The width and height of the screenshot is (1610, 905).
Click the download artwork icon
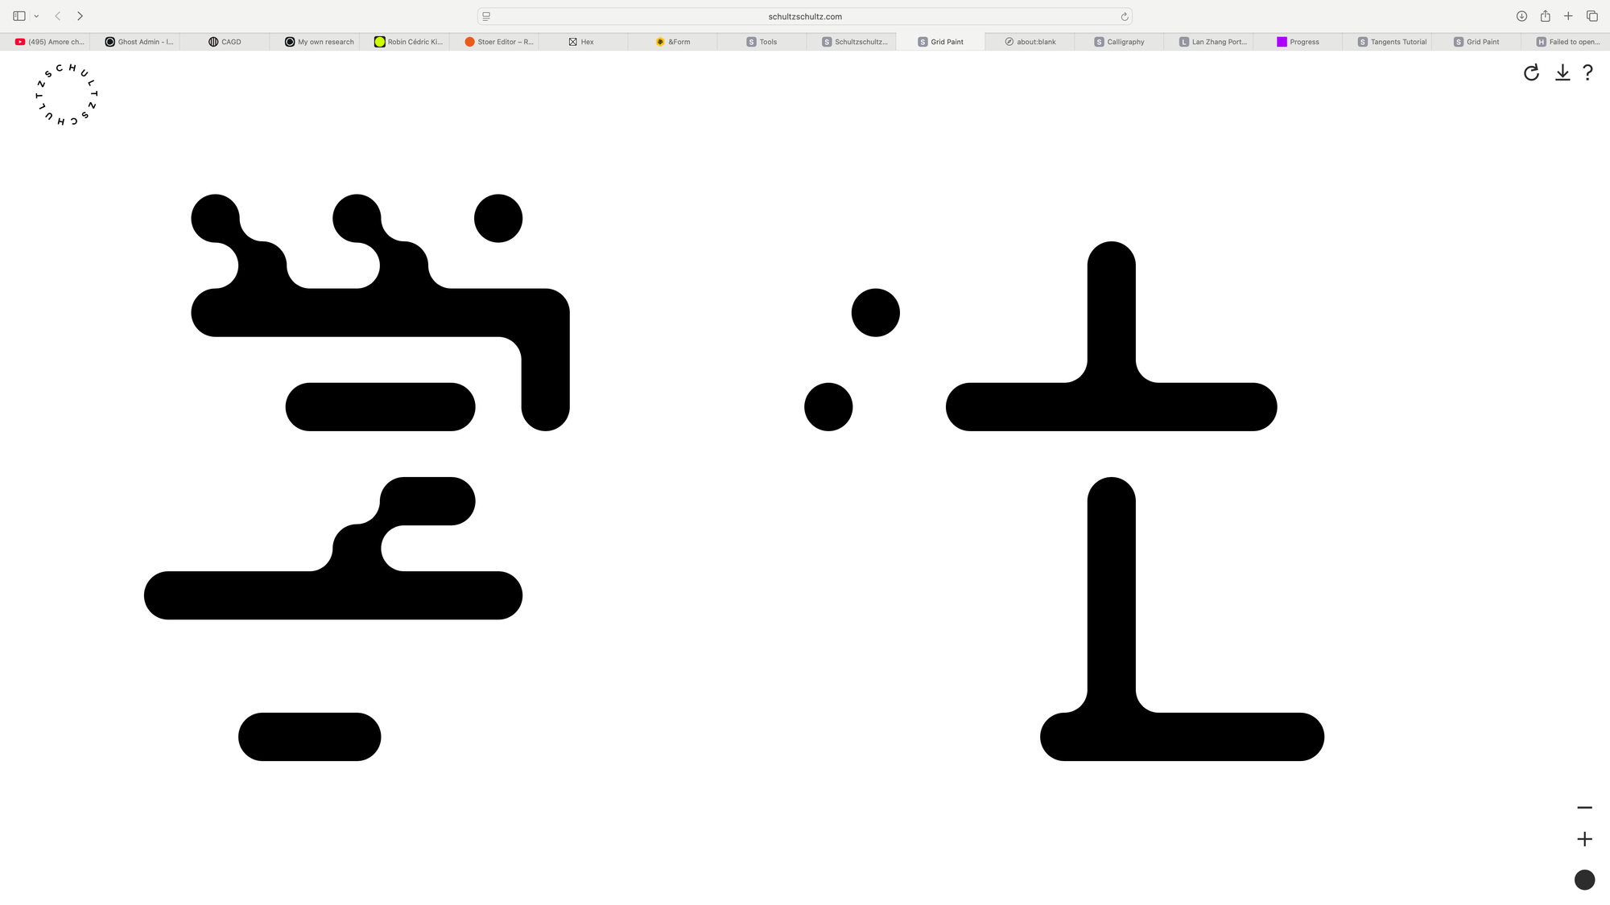(x=1563, y=73)
